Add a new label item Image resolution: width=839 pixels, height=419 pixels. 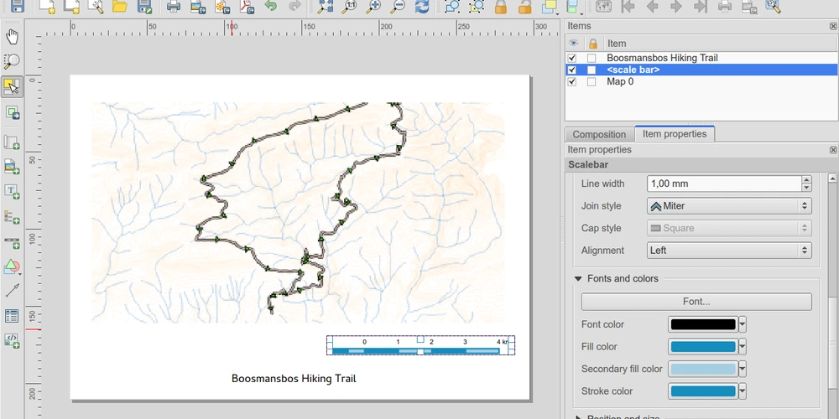click(12, 192)
